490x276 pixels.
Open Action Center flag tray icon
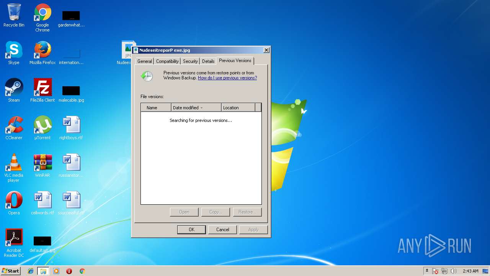click(435, 271)
